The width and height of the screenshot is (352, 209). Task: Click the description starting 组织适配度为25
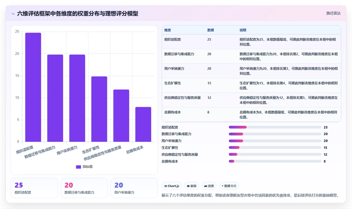pos(288,42)
